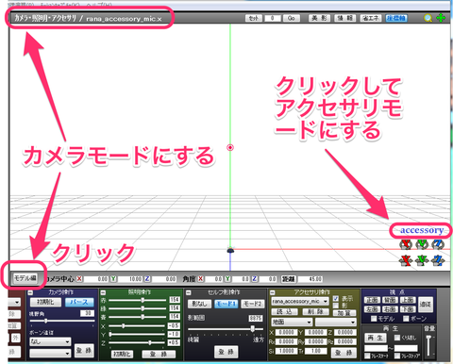Collapse the セルフ影操作 panel
The height and width of the screenshot is (364, 453).
point(188,292)
